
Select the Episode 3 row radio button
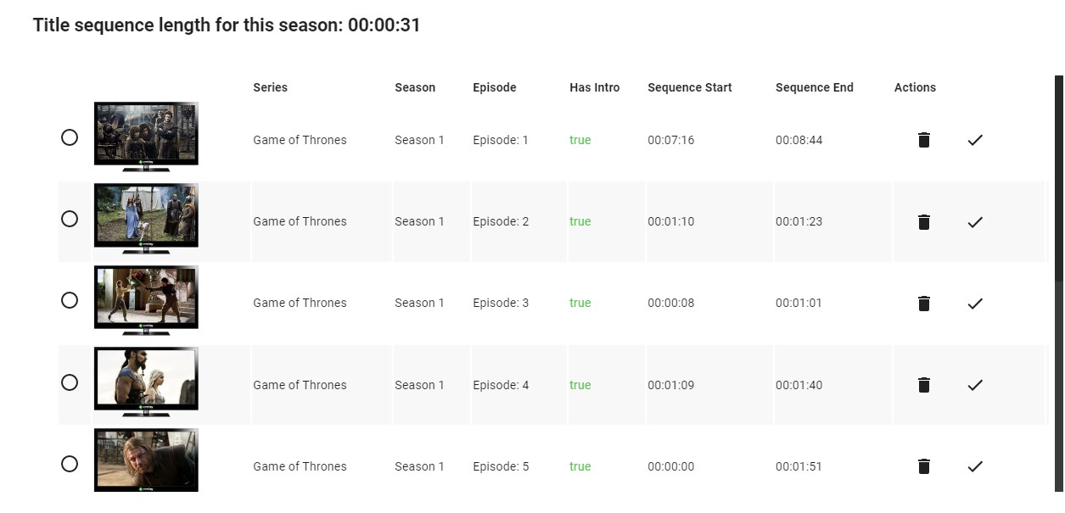(x=70, y=300)
